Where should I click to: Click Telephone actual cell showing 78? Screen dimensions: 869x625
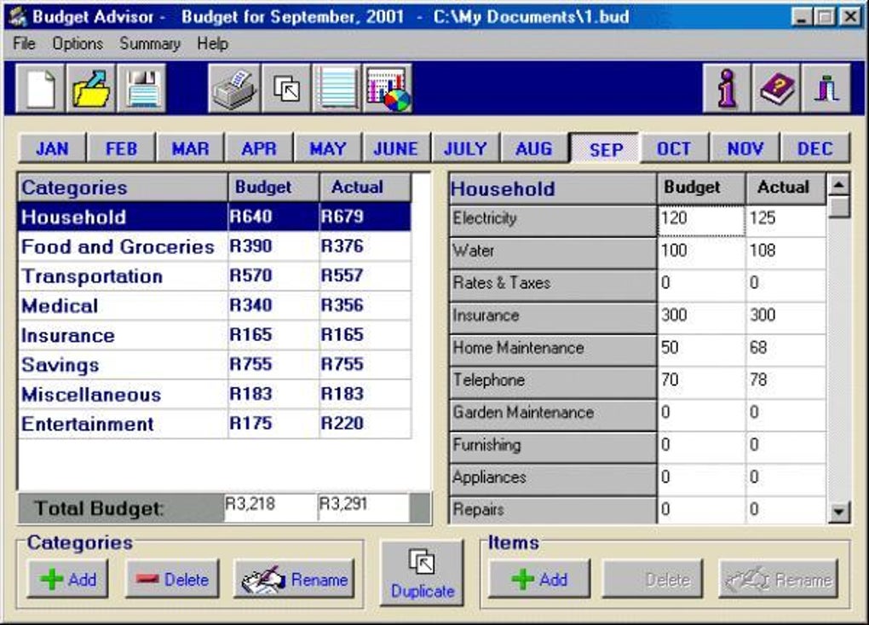tap(786, 382)
